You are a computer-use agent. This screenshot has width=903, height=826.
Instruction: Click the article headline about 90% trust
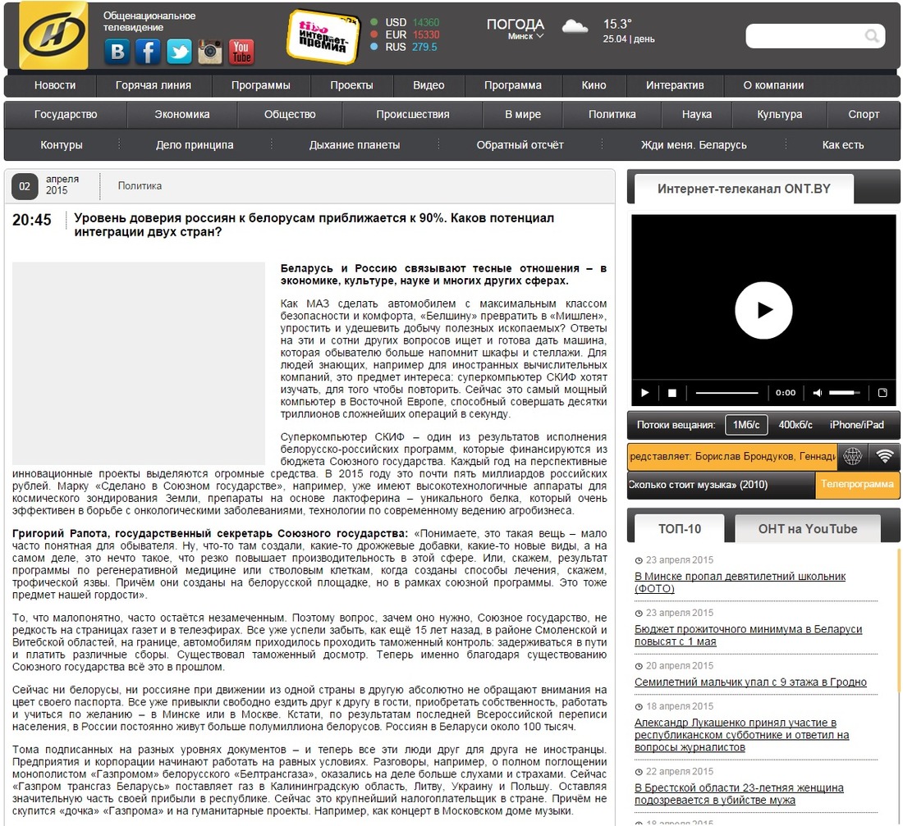[x=314, y=225]
